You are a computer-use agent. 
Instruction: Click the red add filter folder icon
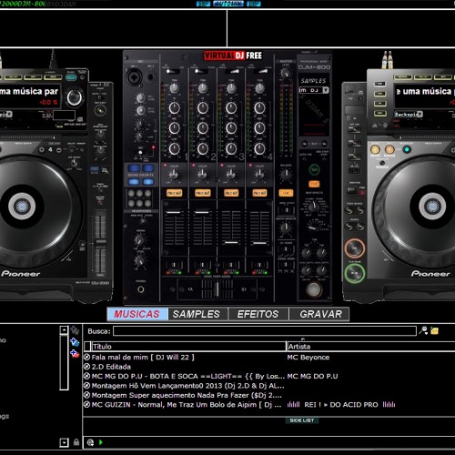(x=75, y=354)
